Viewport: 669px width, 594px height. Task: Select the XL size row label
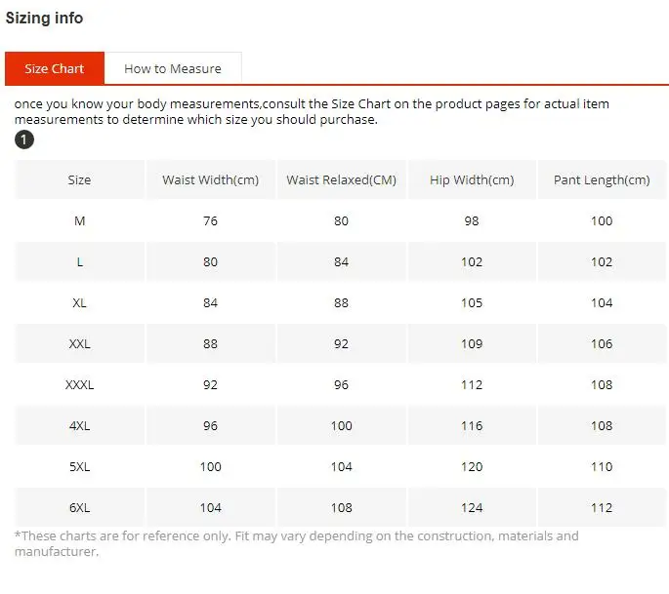tap(79, 303)
